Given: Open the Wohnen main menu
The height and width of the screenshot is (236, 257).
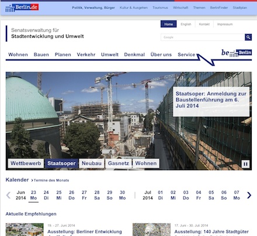Looking at the screenshot, I should [x=18, y=55].
